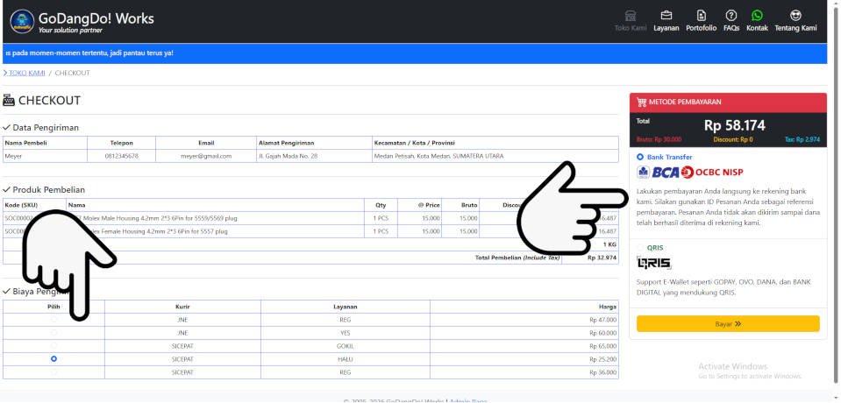The width and height of the screenshot is (841, 403).
Task: Choose the SICEPAT GOKIL shipping option
Action: pyautogui.click(x=54, y=346)
